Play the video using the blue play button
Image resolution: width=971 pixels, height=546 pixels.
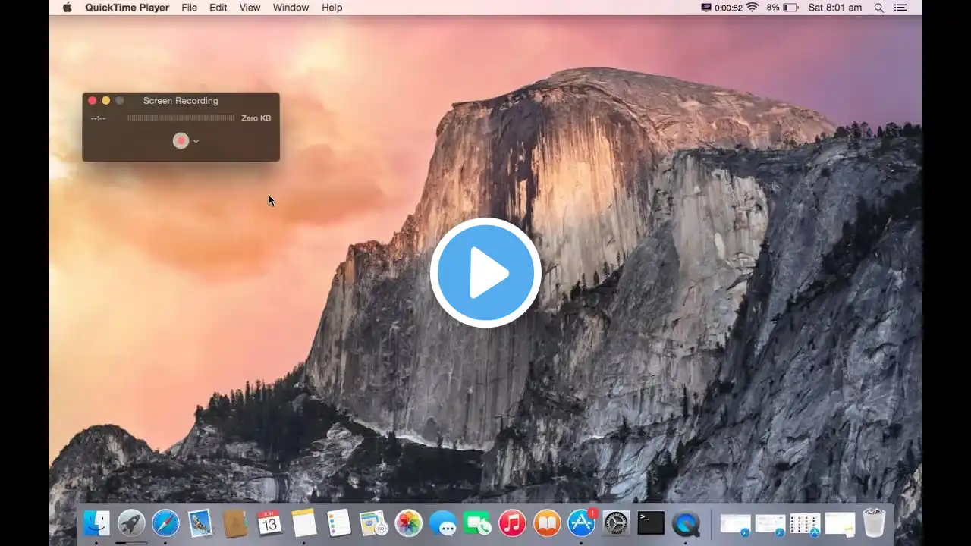point(485,273)
